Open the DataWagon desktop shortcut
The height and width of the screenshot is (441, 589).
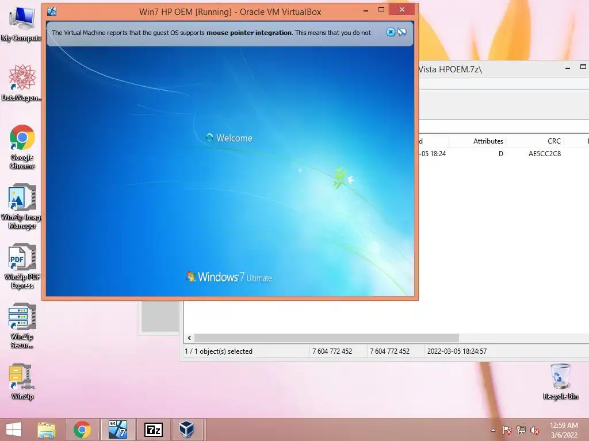coord(22,83)
